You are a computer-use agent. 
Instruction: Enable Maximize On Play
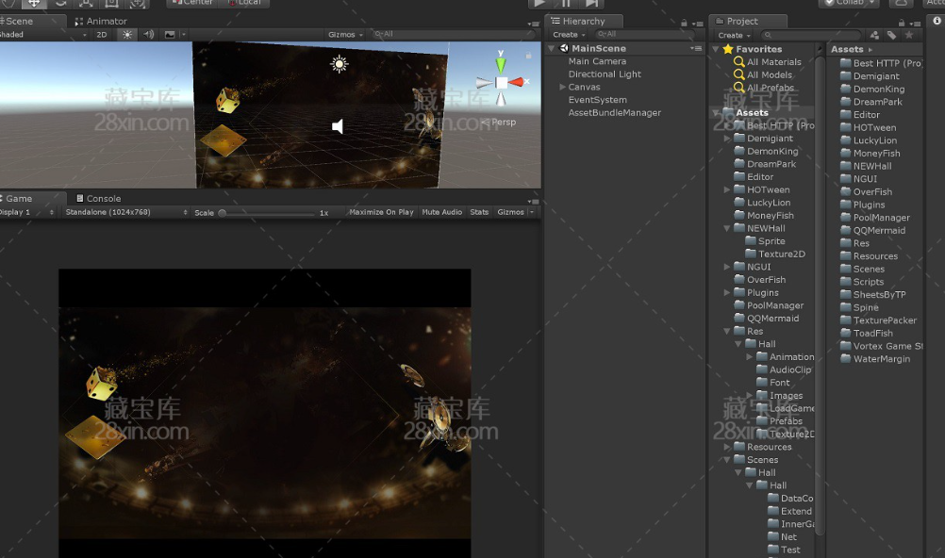(381, 212)
